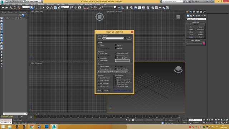This screenshot has width=229, height=129.
Task: Uncheck the Flip UV checkbox
Action: pos(116,78)
